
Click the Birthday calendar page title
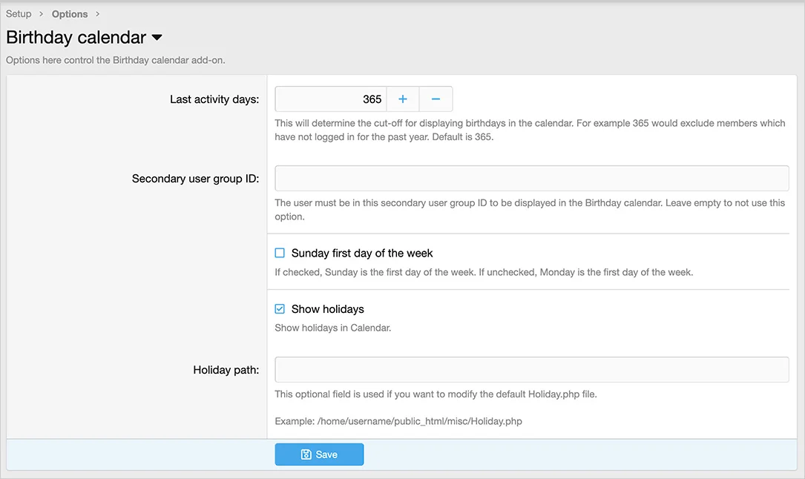(x=76, y=37)
